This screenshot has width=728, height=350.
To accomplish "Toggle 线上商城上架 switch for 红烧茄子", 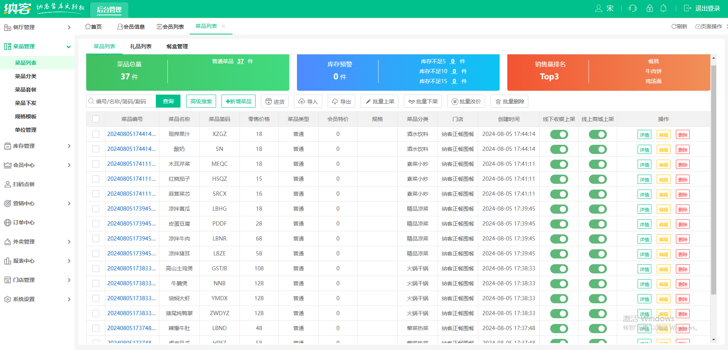I will tap(598, 179).
